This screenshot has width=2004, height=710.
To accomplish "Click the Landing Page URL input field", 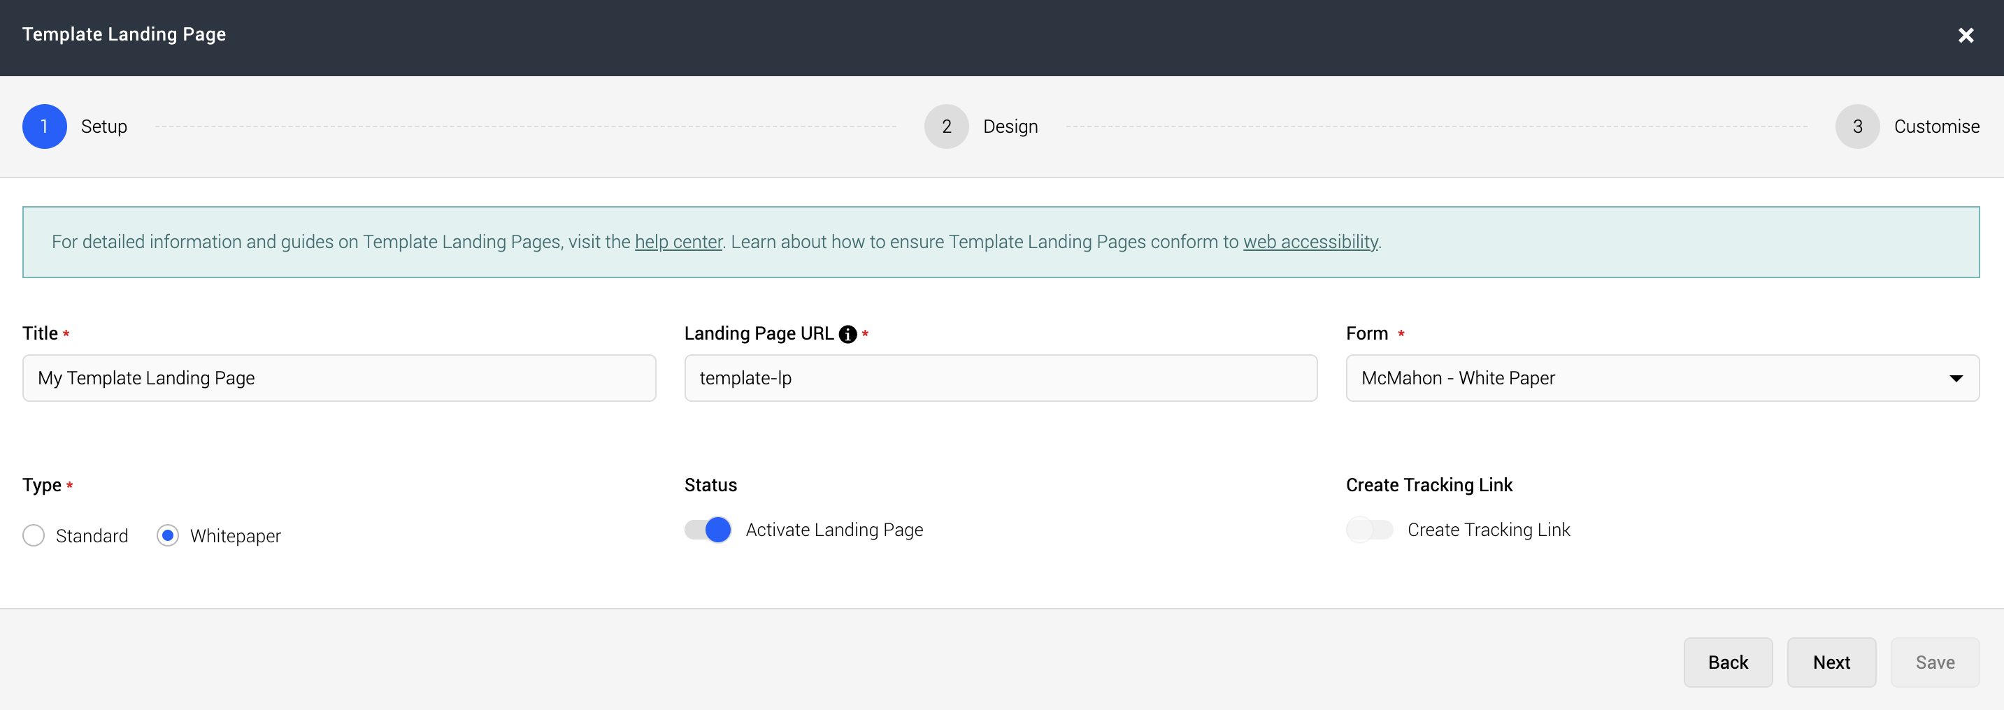I will coord(1001,378).
